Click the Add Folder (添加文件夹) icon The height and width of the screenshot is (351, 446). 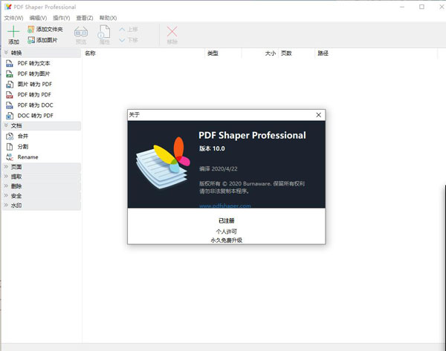point(30,29)
